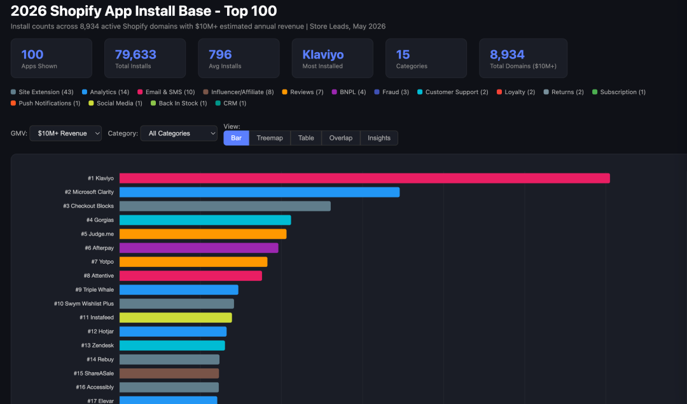Screen dimensions: 687x404
Task: Click the Yotpo bar
Action: (x=193, y=262)
